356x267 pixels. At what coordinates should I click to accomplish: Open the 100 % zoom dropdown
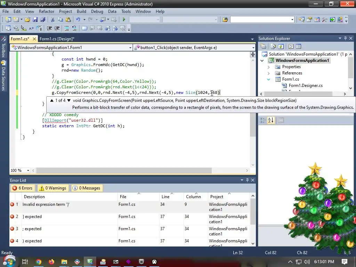28,170
